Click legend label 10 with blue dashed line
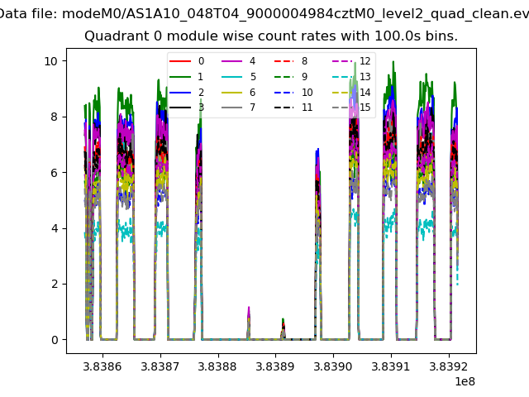This screenshot has height=397, width=529. pyautogui.click(x=307, y=92)
